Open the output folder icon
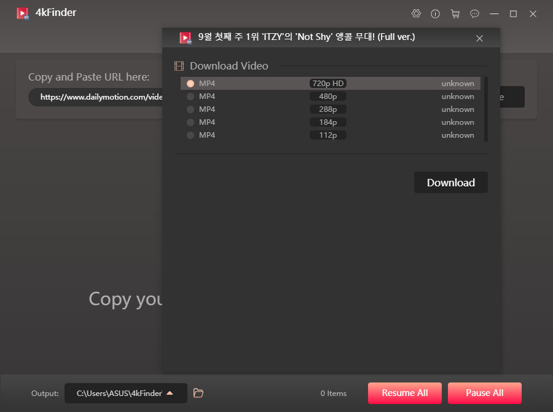Screen dimensions: 553x412 point(198,393)
